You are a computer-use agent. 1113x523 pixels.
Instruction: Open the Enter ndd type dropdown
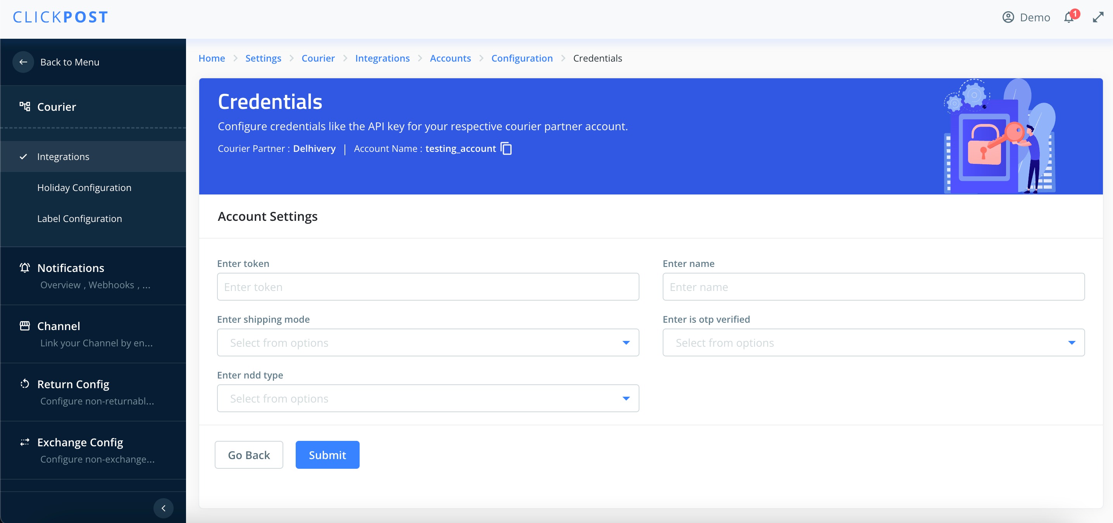tap(428, 398)
